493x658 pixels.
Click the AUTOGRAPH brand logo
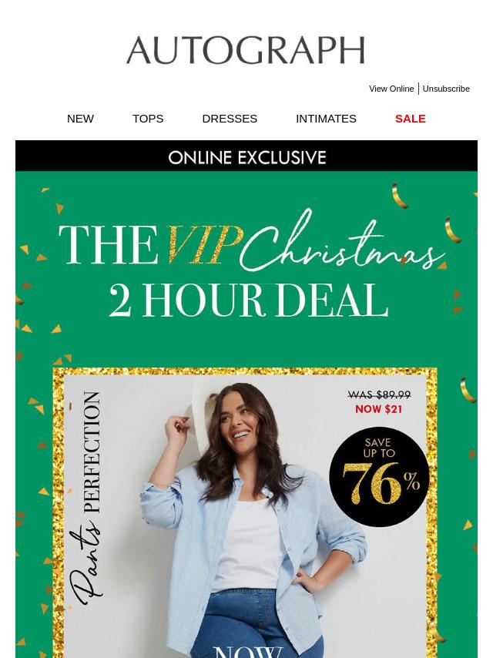click(246, 50)
